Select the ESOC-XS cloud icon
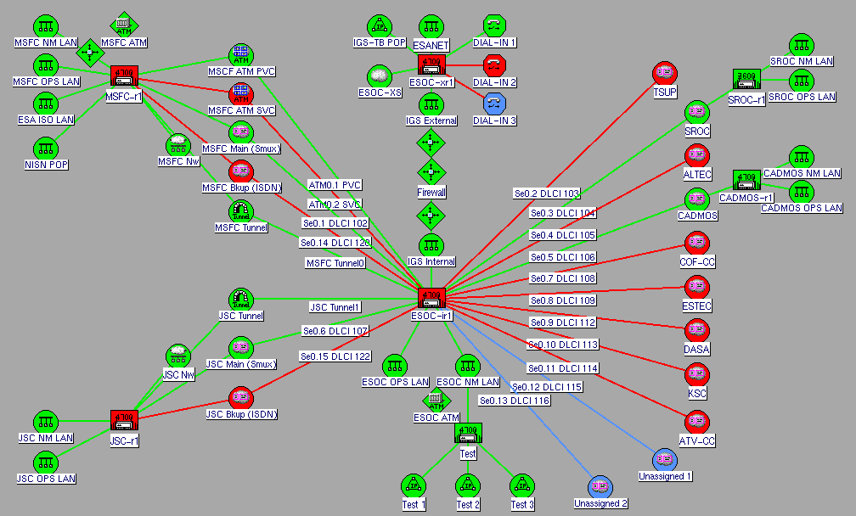The height and width of the screenshot is (516, 856). pos(380,76)
